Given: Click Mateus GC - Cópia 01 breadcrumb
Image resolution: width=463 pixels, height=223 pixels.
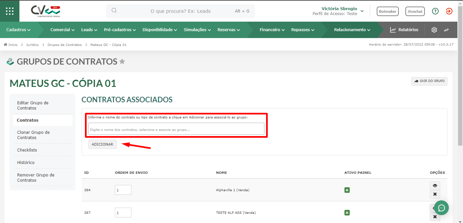Looking at the screenshot, I should coord(108,45).
